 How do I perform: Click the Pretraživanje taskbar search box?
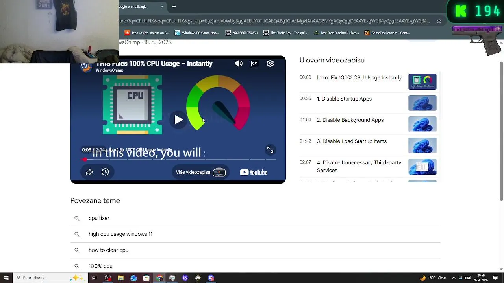(x=50, y=278)
